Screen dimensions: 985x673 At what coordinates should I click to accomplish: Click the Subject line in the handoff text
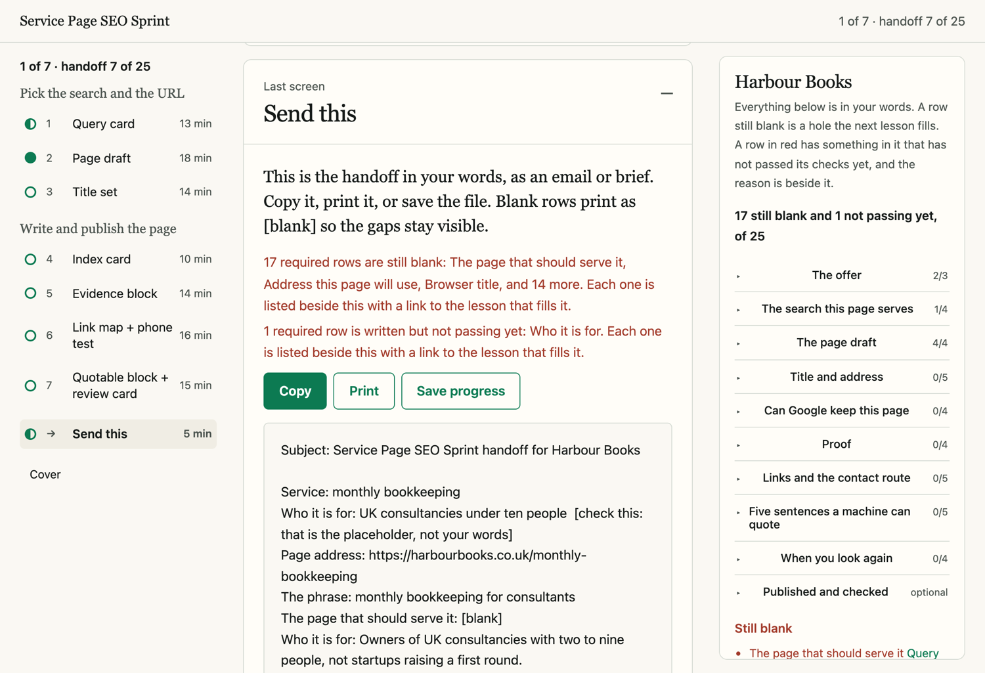[460, 450]
